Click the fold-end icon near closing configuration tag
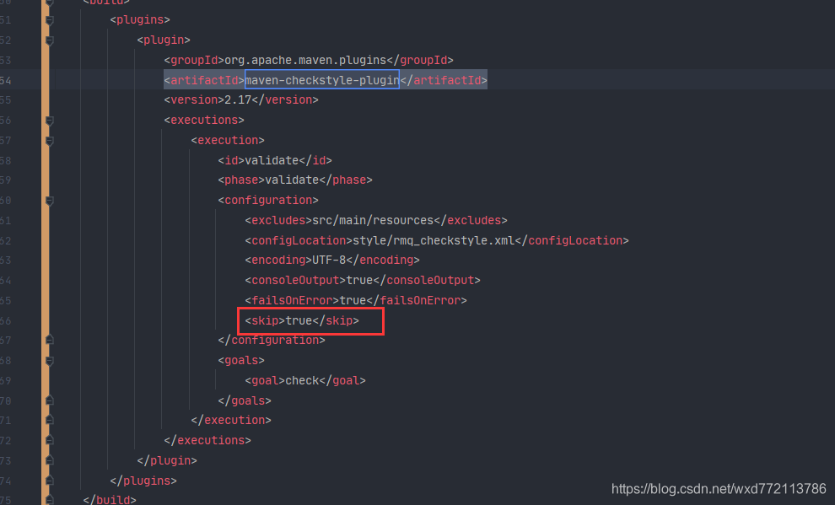835x505 pixels. tap(49, 340)
